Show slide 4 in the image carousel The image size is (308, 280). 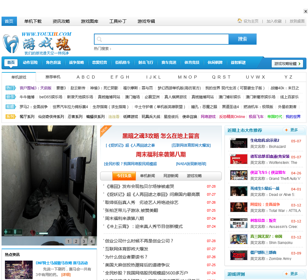tap(91, 241)
